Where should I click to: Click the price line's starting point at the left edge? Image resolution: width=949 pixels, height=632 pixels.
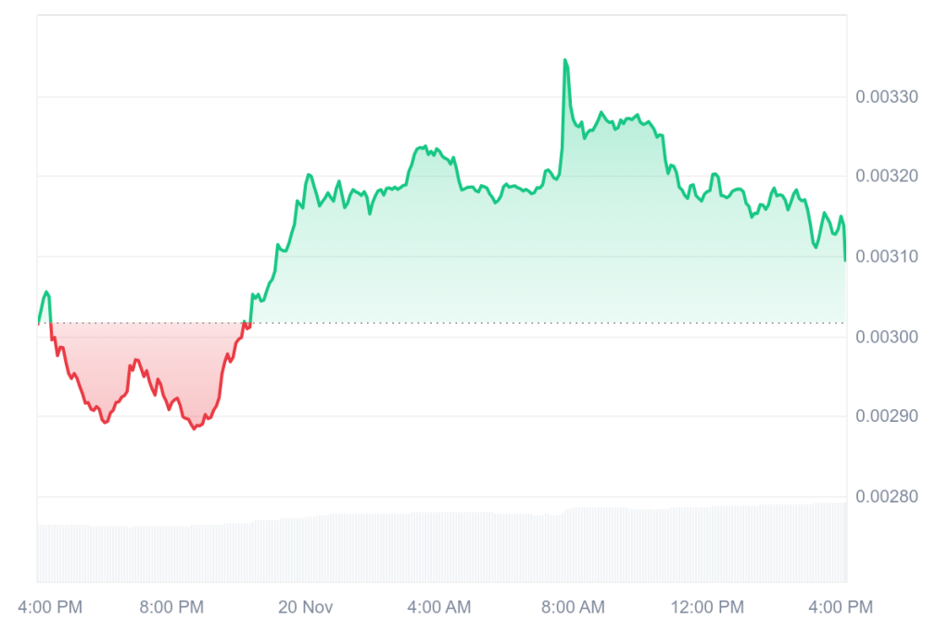tap(39, 322)
